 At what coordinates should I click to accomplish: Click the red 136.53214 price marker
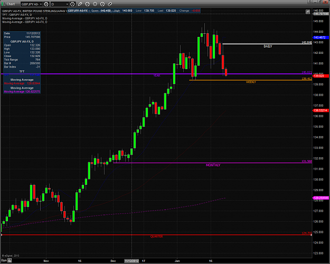[x=320, y=110]
